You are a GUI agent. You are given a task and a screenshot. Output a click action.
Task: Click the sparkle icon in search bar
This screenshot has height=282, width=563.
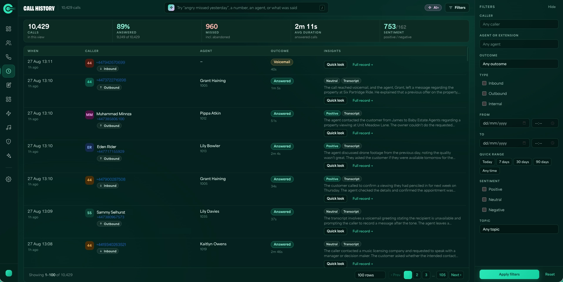click(171, 8)
